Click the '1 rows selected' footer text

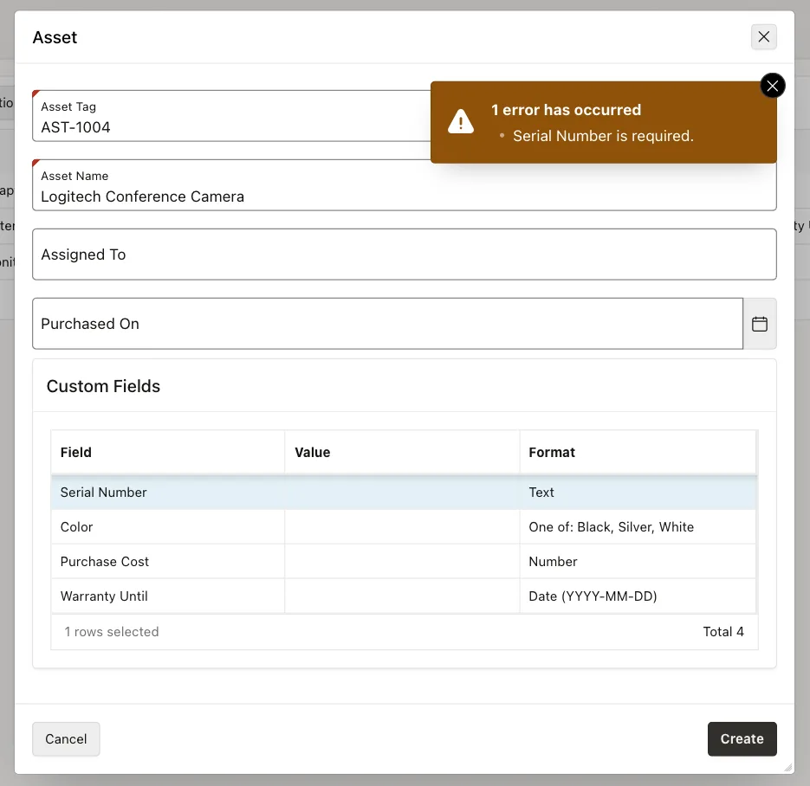click(x=111, y=632)
